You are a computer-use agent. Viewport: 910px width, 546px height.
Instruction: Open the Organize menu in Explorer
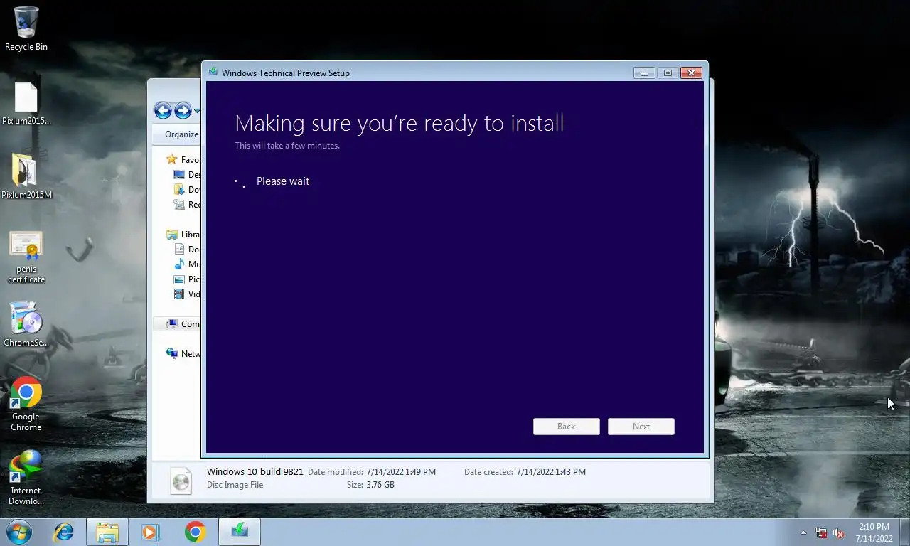point(181,134)
